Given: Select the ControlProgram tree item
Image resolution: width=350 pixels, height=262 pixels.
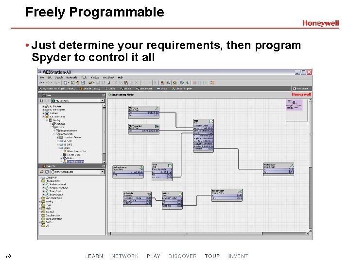Looking at the screenshot, I should (75, 162).
